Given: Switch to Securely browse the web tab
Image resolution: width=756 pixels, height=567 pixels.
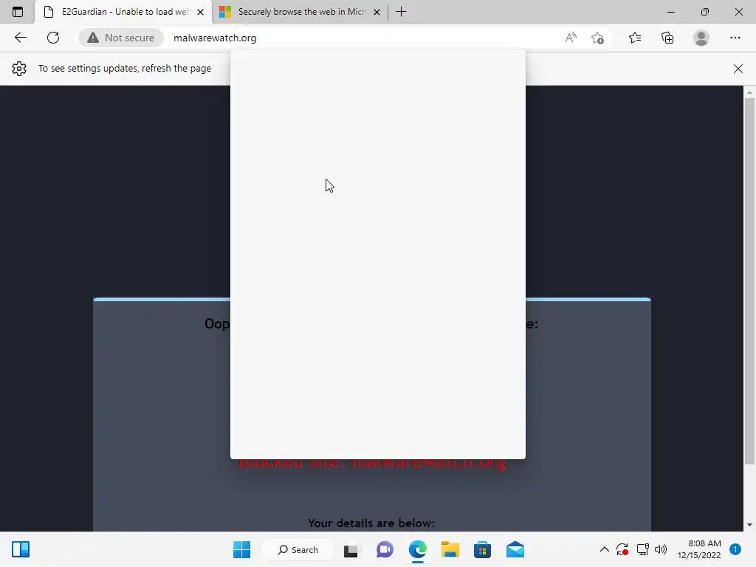Looking at the screenshot, I should [299, 12].
